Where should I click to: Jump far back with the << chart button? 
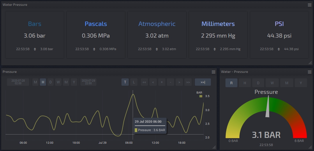[144, 82]
